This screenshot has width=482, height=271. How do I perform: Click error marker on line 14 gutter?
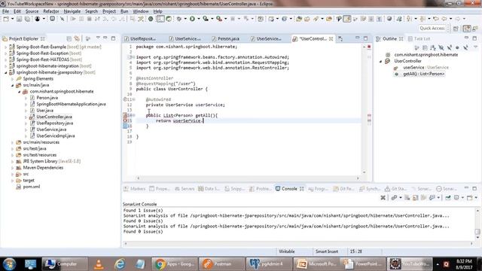tap(125, 115)
